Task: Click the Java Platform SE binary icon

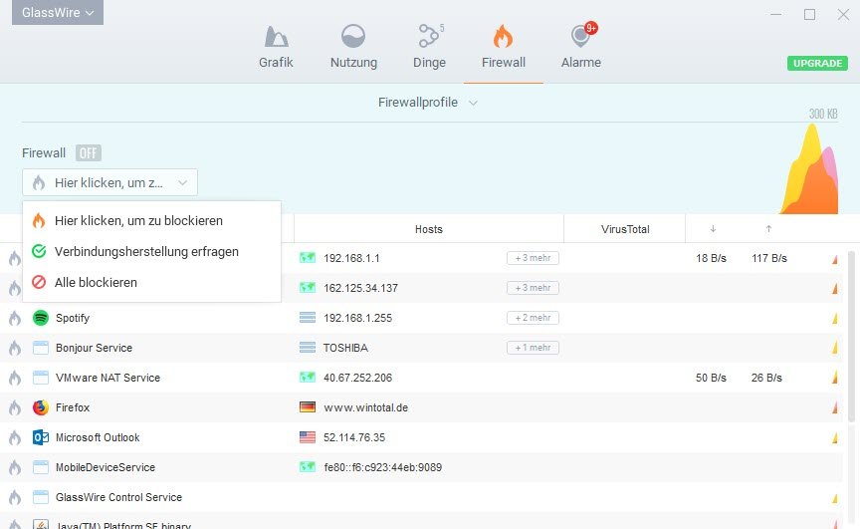Action: point(41,524)
